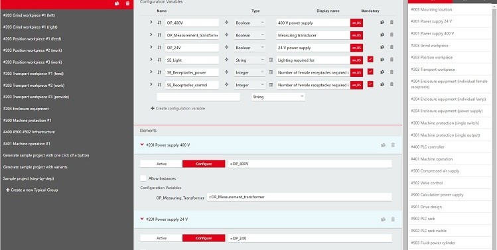Toggle the Mandatory checkbox for SE_Receptacles_control

coord(370,84)
